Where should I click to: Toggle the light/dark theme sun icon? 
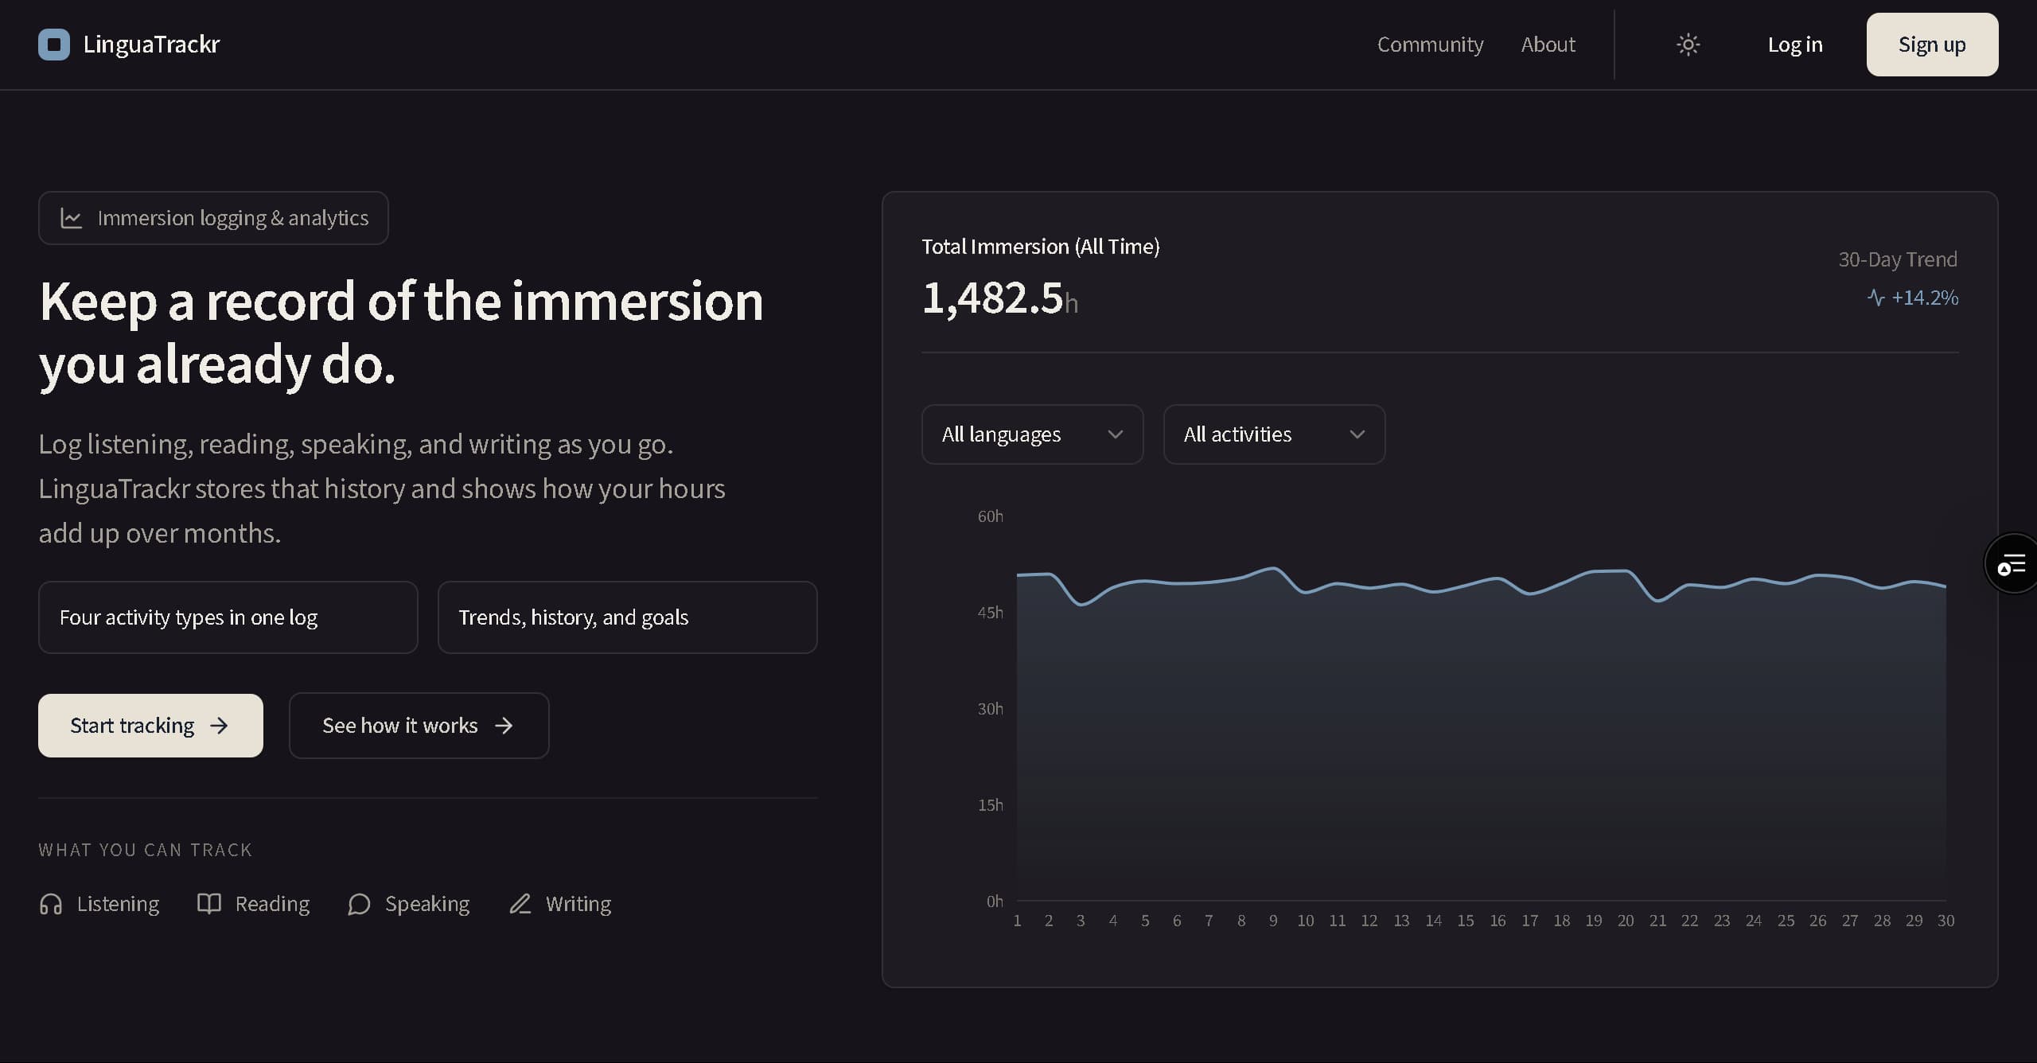[1688, 45]
